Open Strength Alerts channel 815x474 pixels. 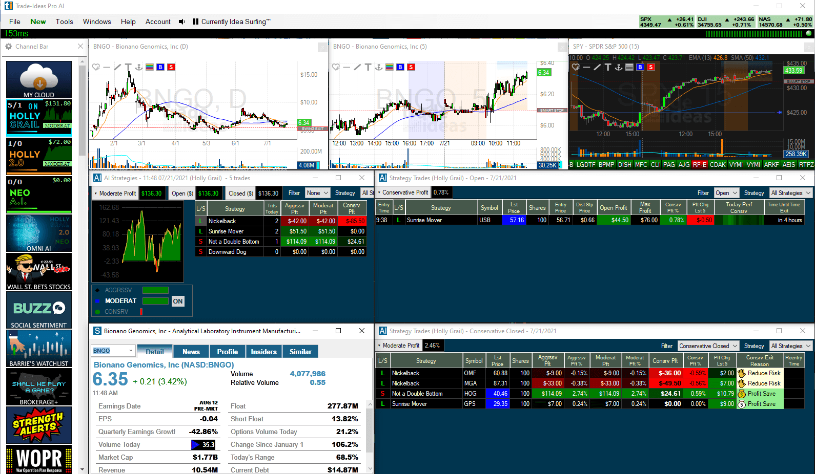click(39, 425)
